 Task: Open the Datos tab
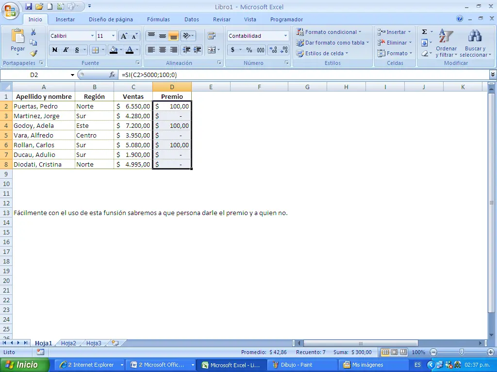[191, 19]
